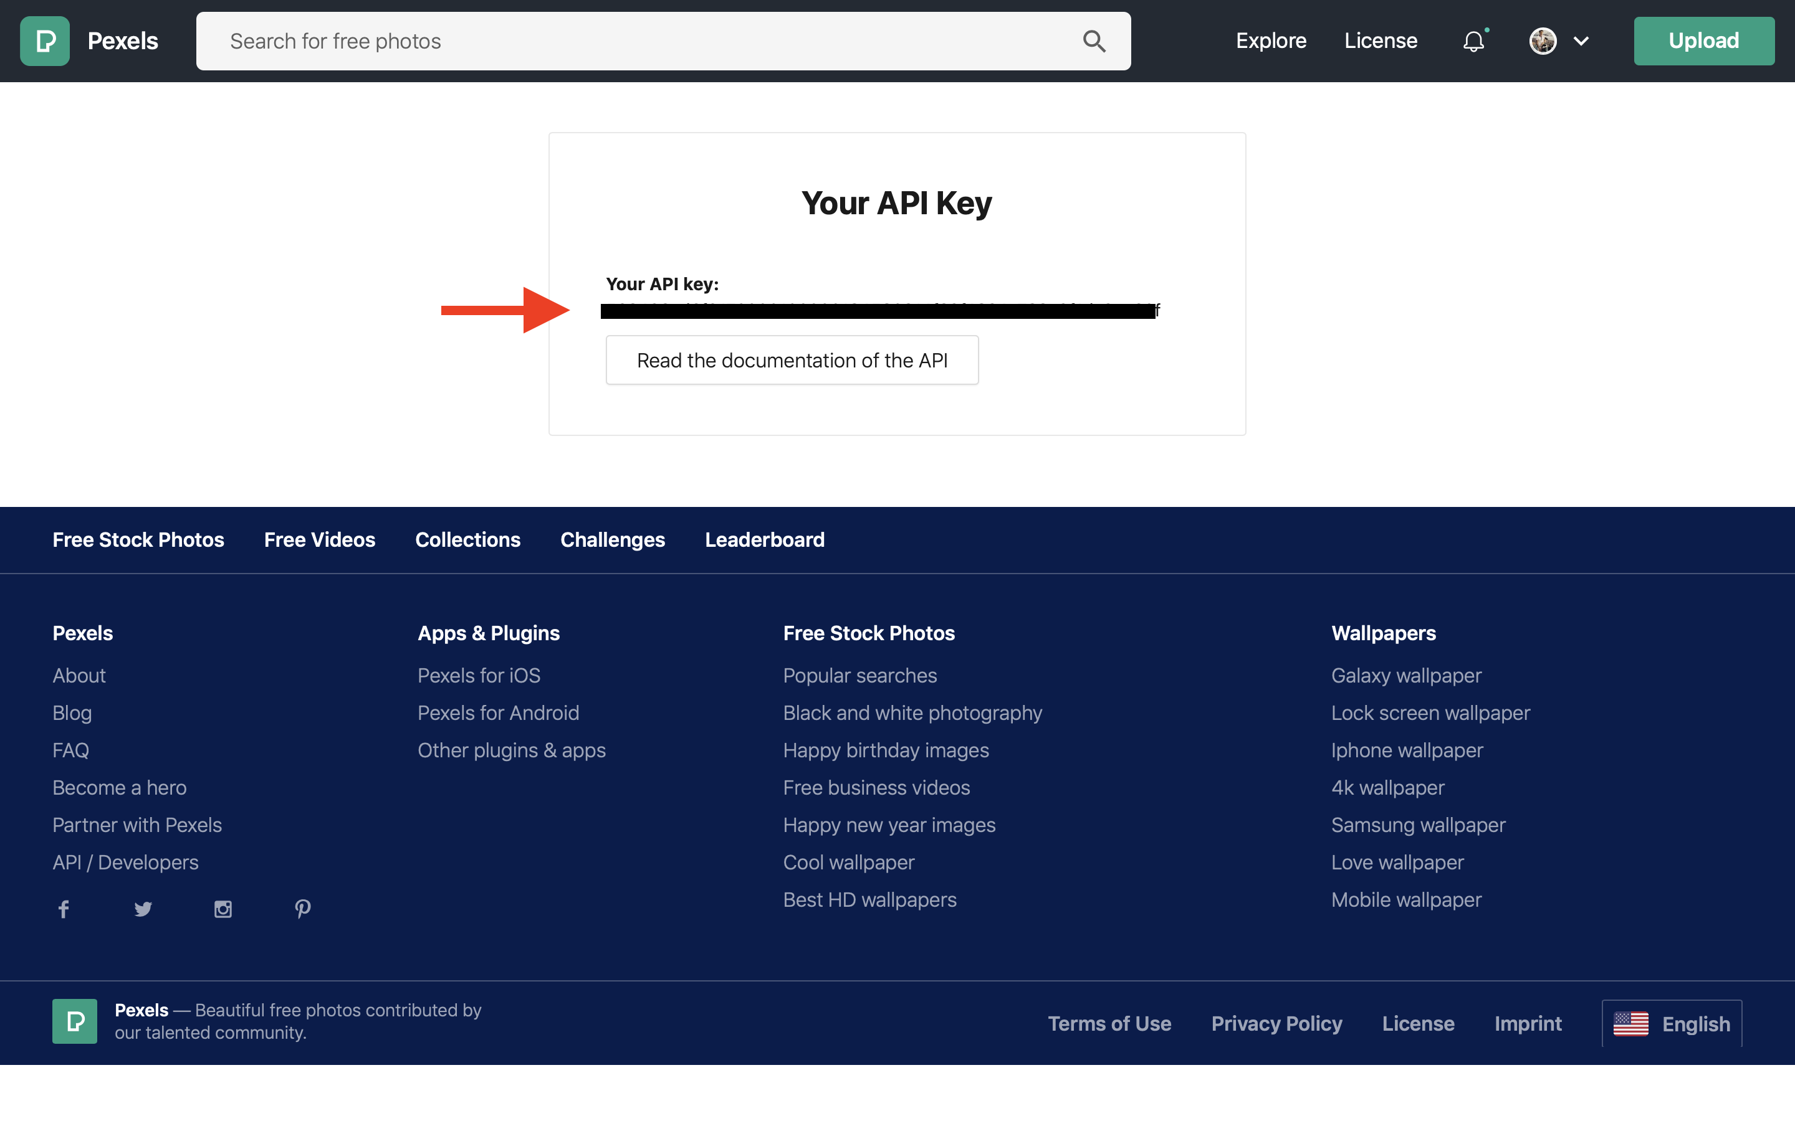Screen dimensions: 1795x1121
Task: Open Pexels Twitter page icon
Action: [143, 909]
